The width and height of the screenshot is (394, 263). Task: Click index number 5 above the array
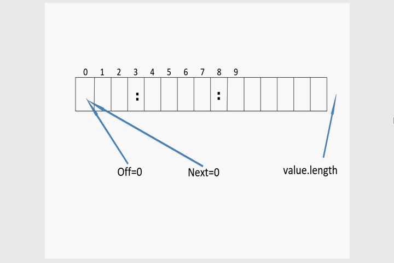tap(169, 72)
